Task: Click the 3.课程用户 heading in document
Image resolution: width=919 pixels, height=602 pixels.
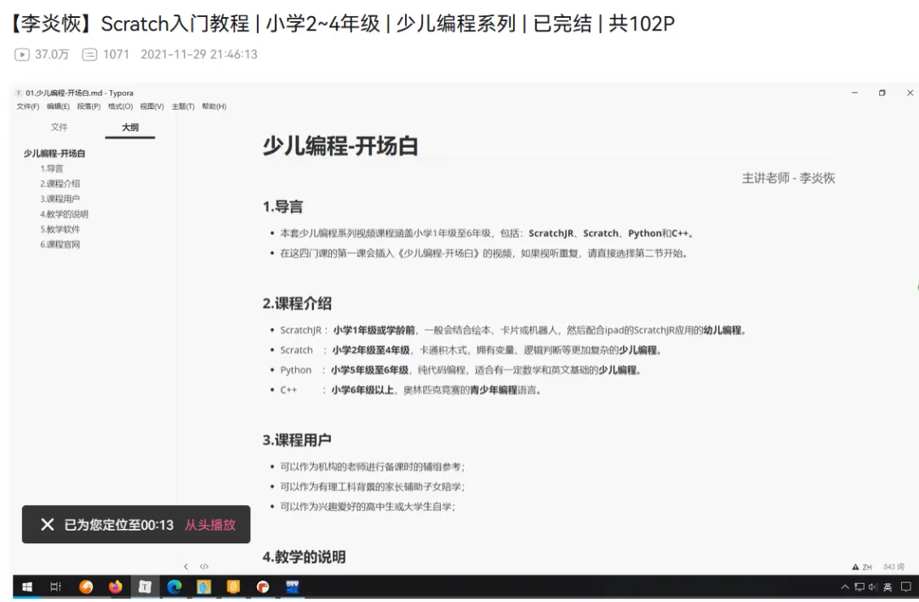Action: (297, 440)
